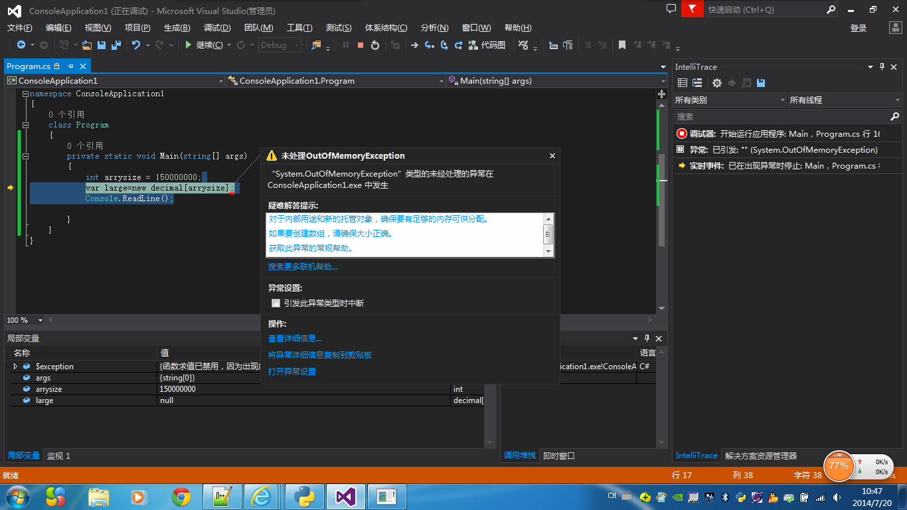
Task: Click the Step Into debug icon
Action: [429, 45]
